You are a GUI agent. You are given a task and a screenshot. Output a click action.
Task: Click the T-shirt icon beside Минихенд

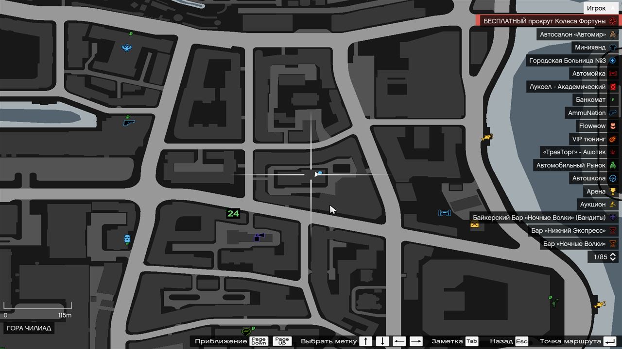(613, 48)
